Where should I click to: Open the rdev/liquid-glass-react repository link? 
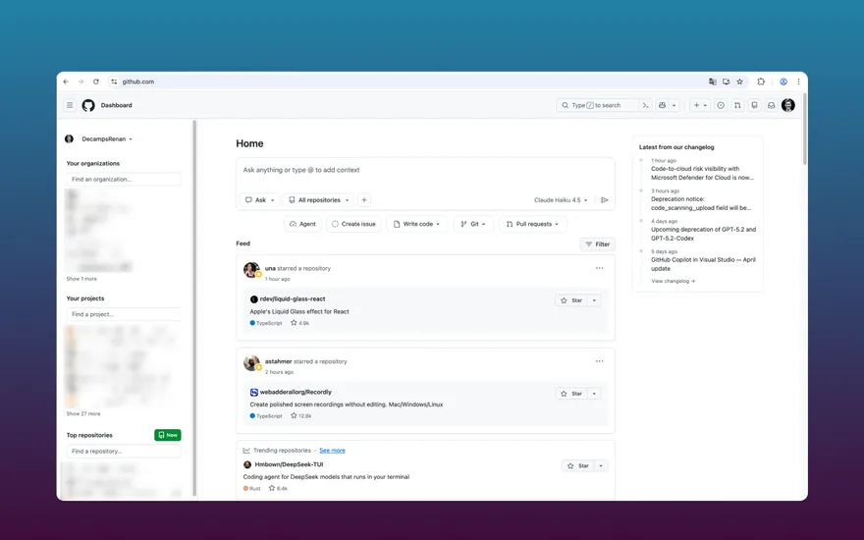point(293,299)
